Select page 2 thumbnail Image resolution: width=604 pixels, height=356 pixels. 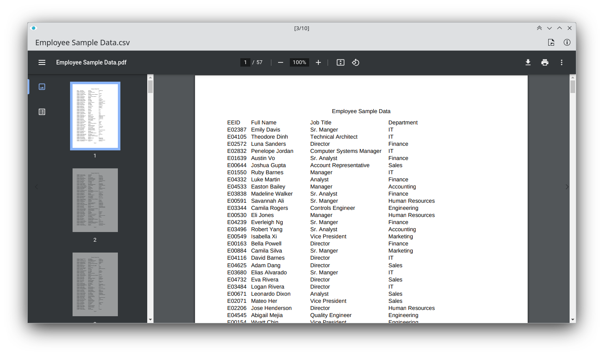95,200
